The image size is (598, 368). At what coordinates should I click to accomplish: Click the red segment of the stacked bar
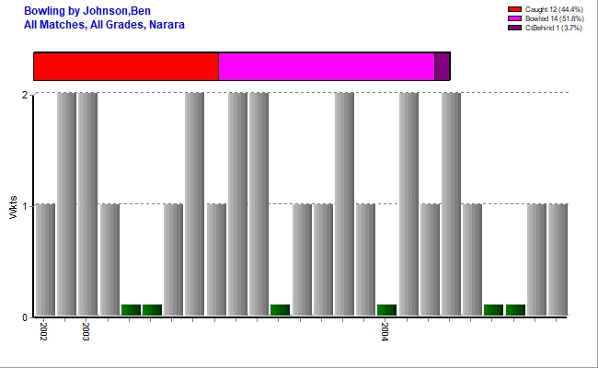pyautogui.click(x=126, y=66)
